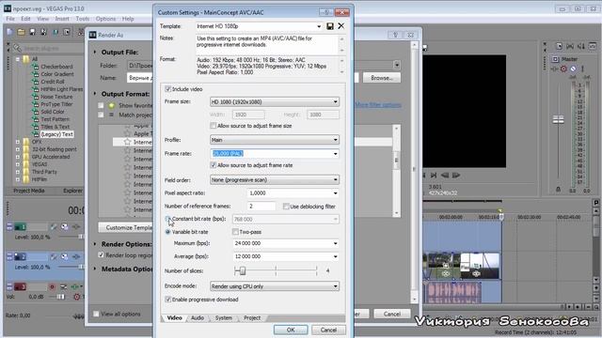Click the Save Template floppy disk icon
This screenshot has width=602, height=338.
click(330, 26)
